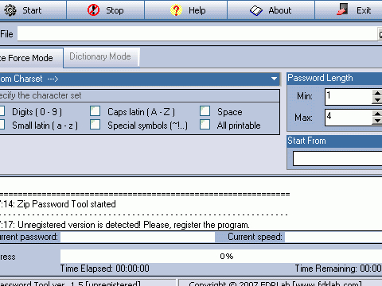Click the Time Remaining text

tap(338, 269)
